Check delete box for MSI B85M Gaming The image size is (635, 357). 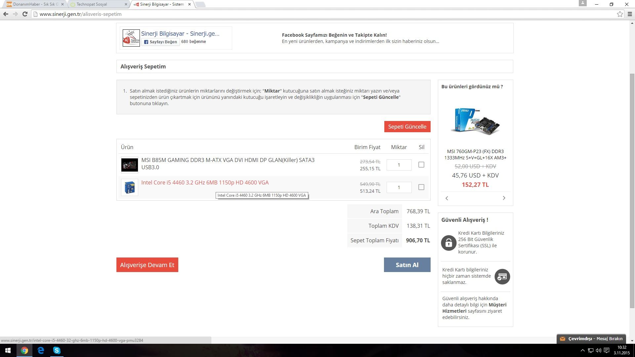(421, 165)
